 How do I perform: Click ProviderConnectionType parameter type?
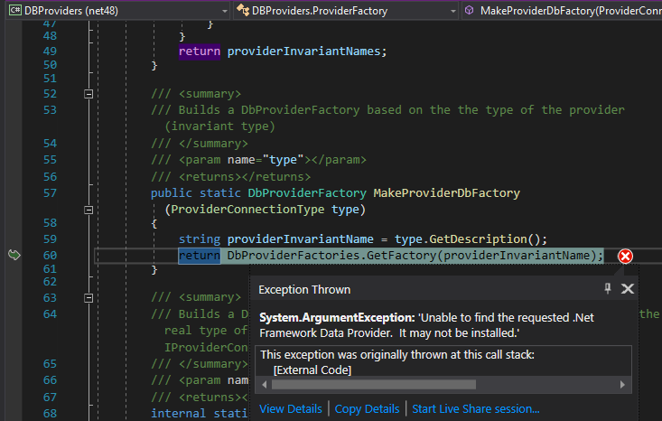(247, 210)
